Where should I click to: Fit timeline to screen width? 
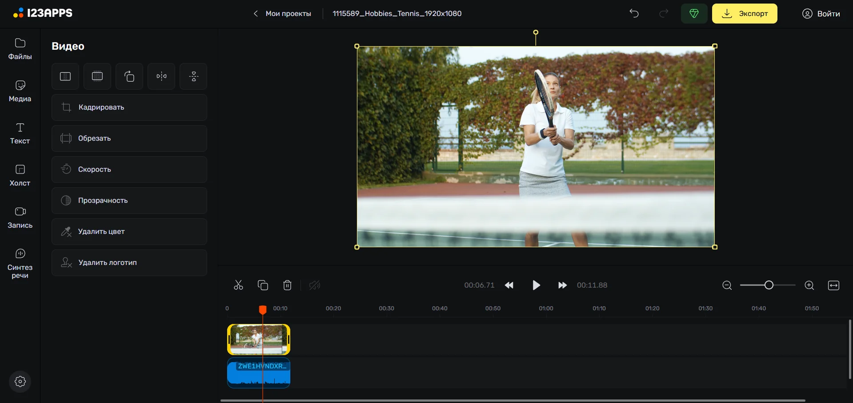tap(833, 285)
